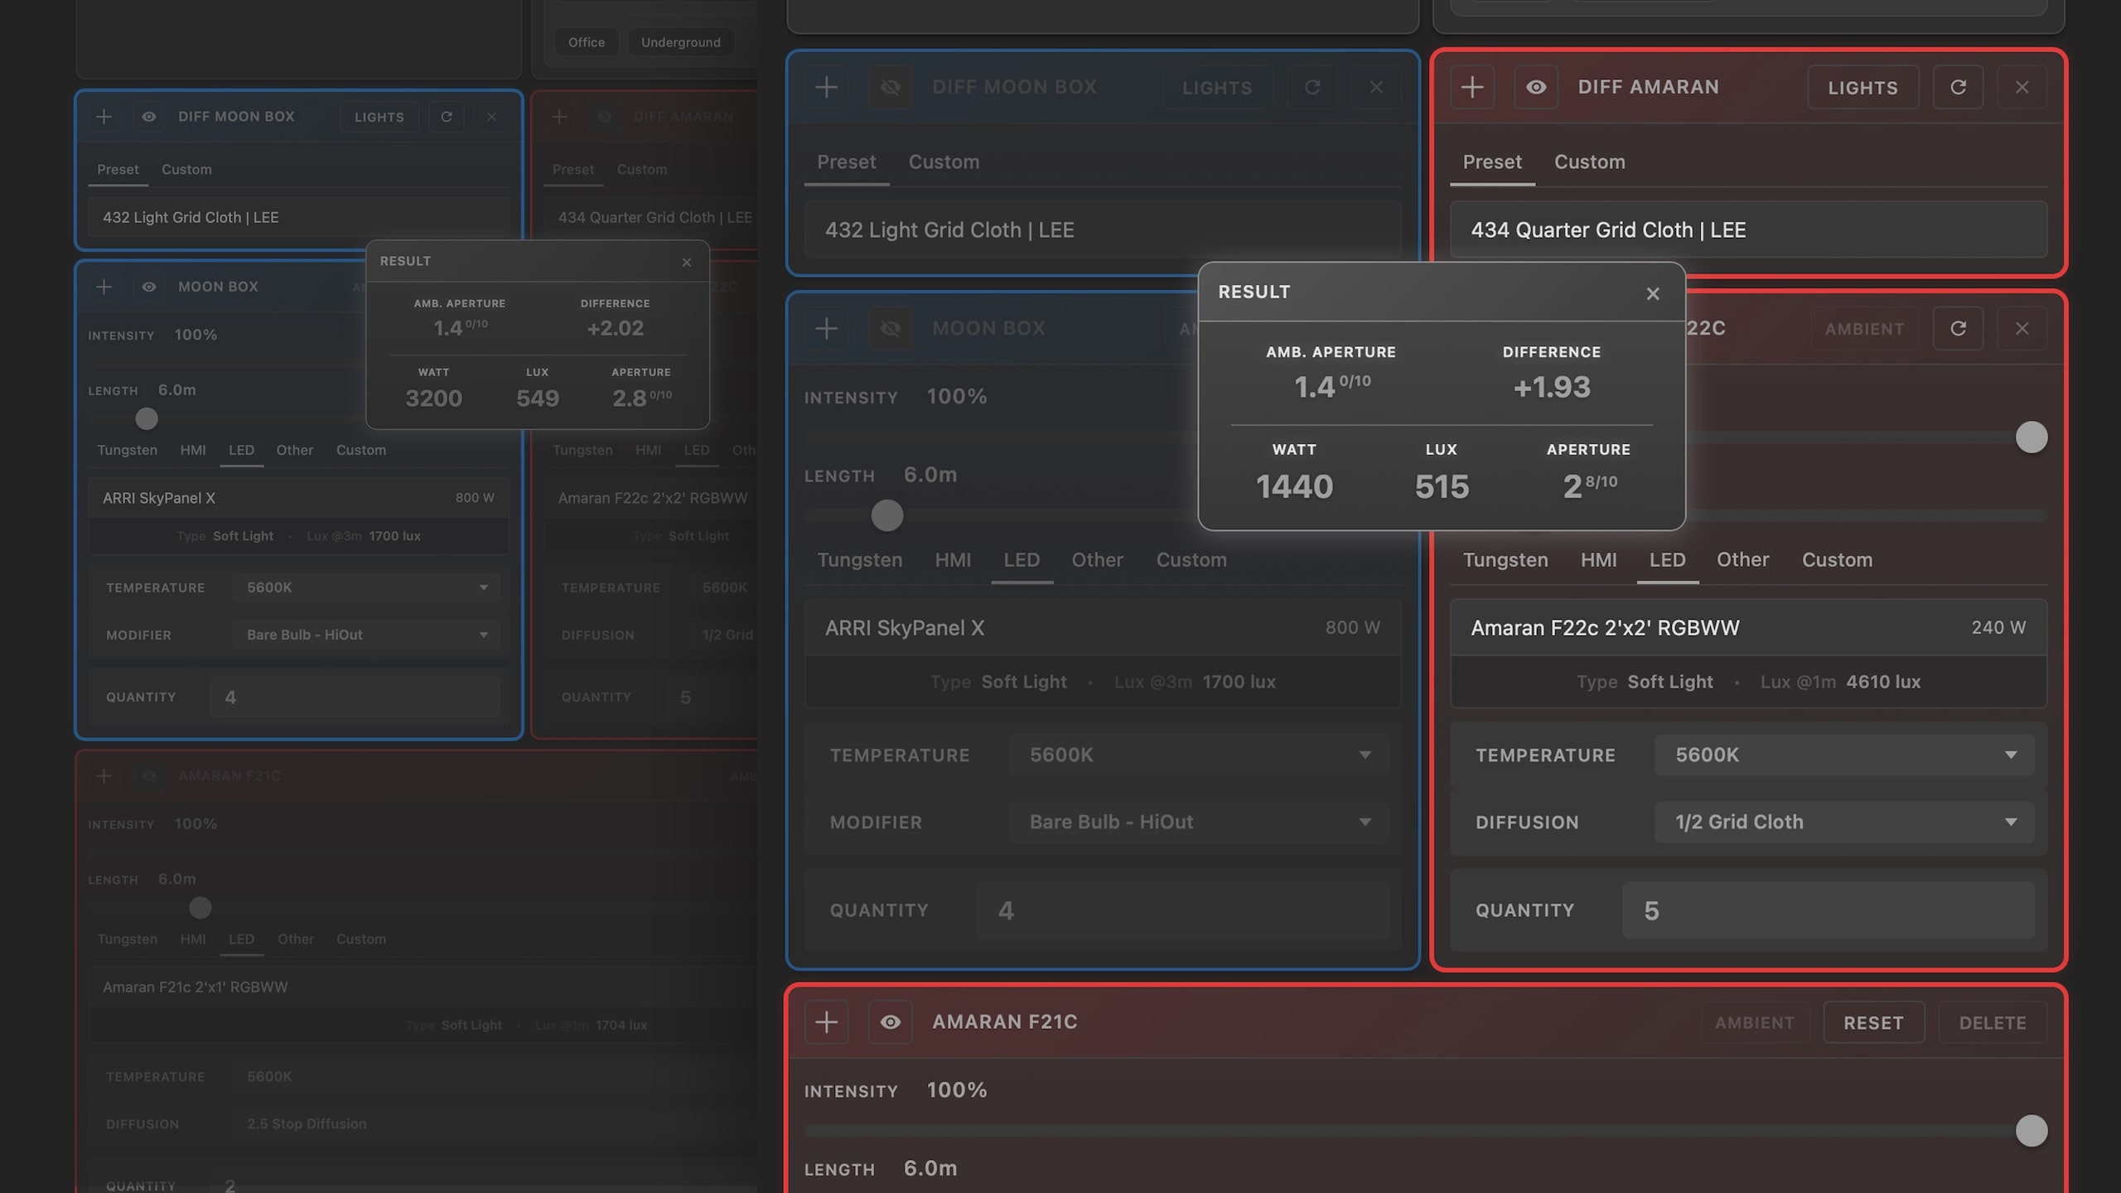Click LIGHTS button on large-view DIFF AMARAN
Screen dimensions: 2121x1193
coord(1863,87)
